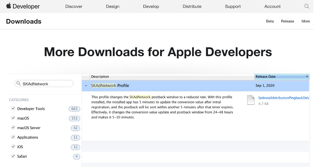Click the magnifier icon inside search field
Image resolution: width=314 pixels, height=167 pixels.
point(19,84)
